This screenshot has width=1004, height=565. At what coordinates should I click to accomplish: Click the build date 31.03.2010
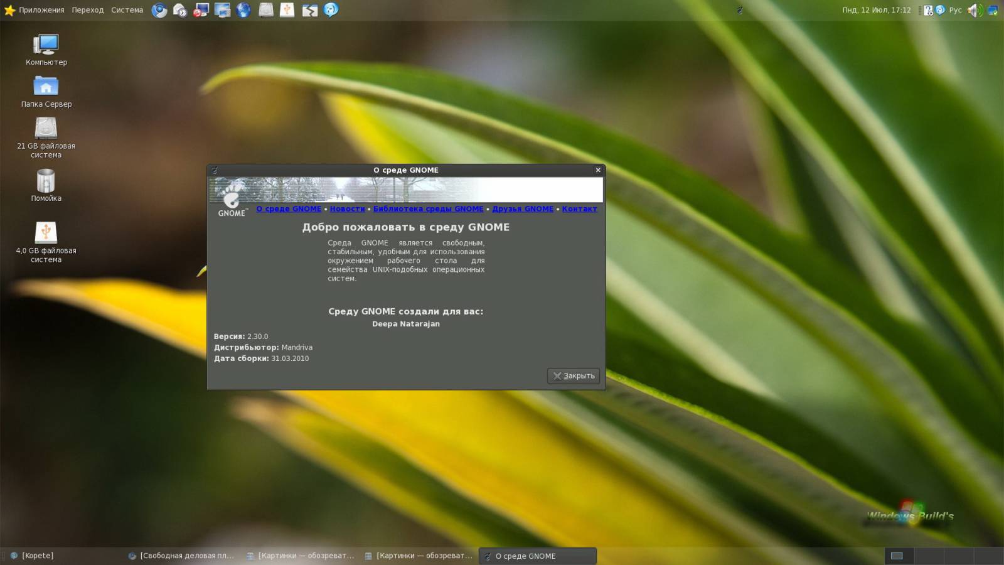click(x=290, y=359)
